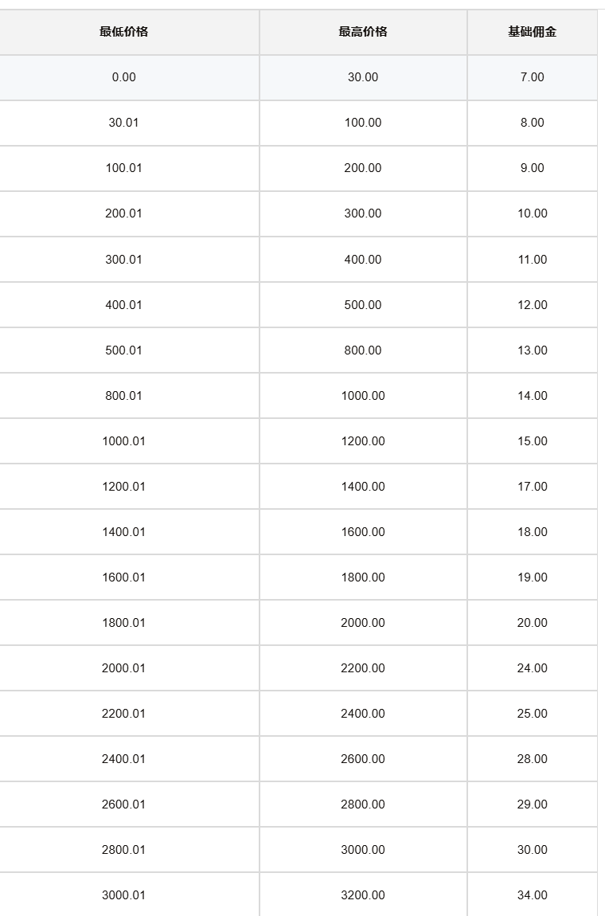Select the 500.01 minimum price cell
Screen dimensions: 605x916
point(123,350)
